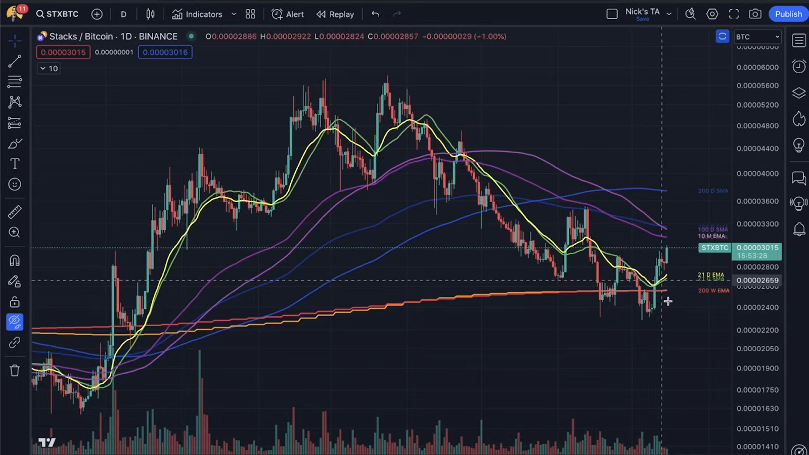Click the 0.00006000 price scale value

click(757, 67)
